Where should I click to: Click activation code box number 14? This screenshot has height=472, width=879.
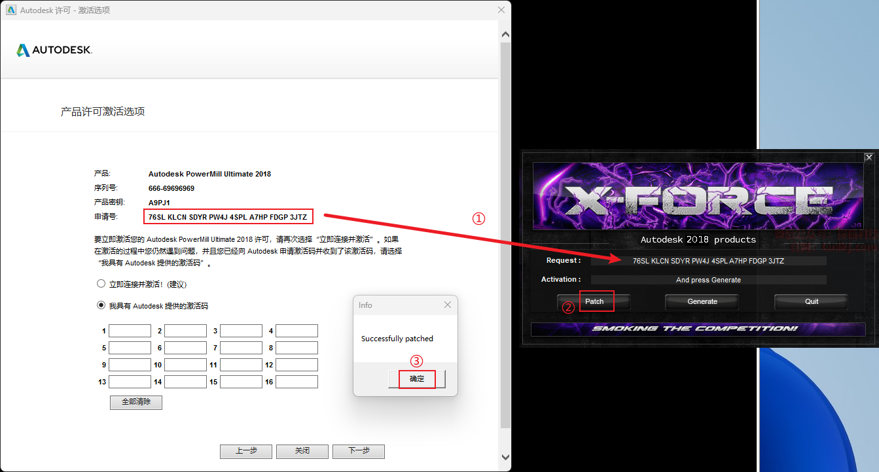coord(185,382)
